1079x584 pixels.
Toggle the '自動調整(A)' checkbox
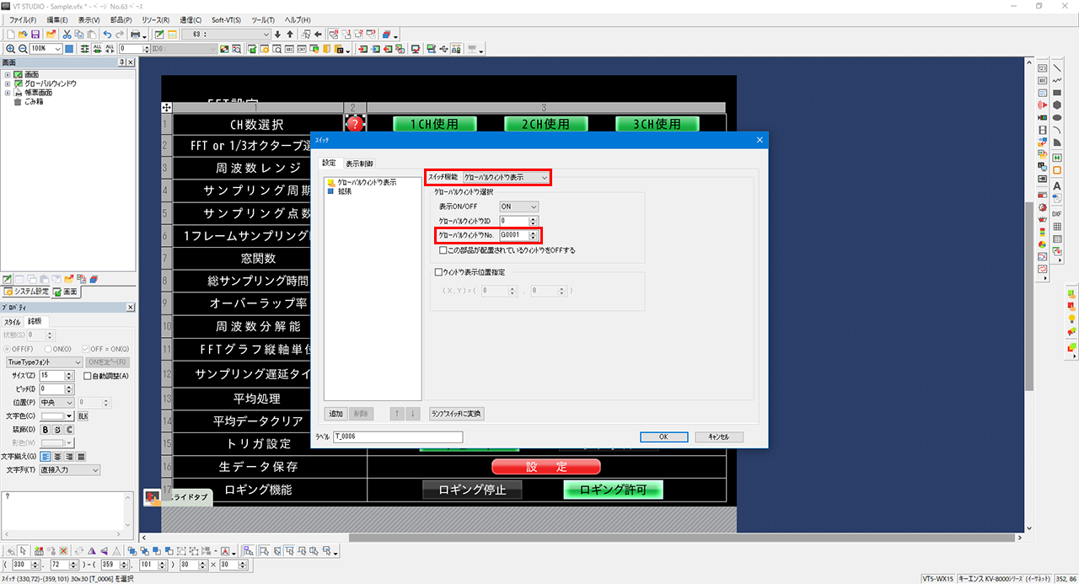point(88,376)
